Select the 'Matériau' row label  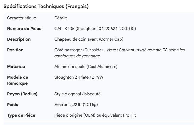[x=16, y=67]
